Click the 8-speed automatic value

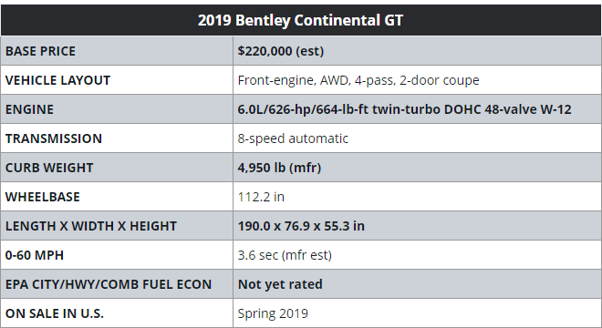(293, 138)
